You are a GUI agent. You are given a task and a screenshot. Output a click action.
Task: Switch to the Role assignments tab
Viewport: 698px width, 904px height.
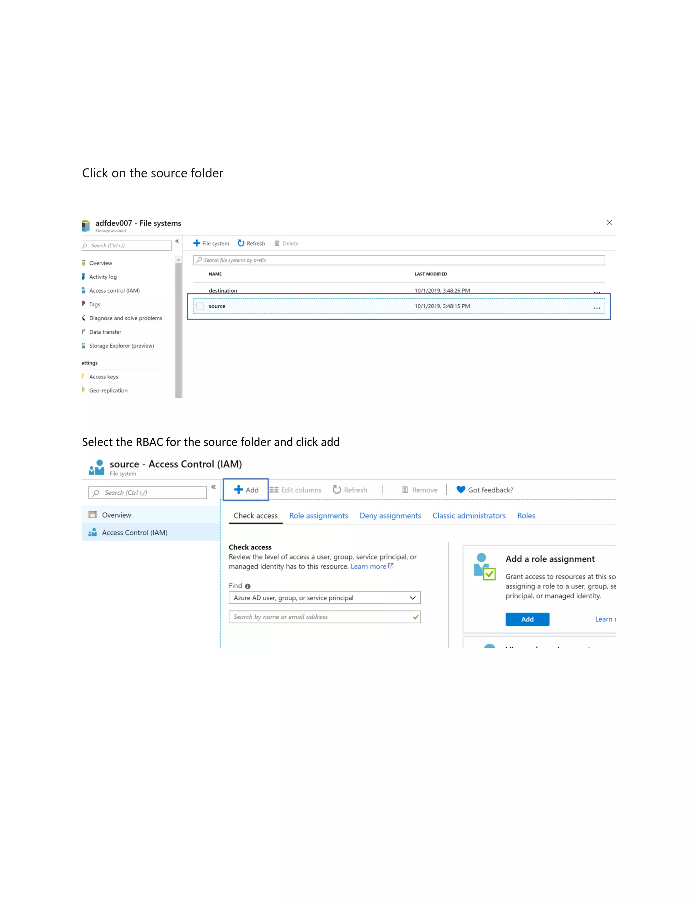point(318,516)
